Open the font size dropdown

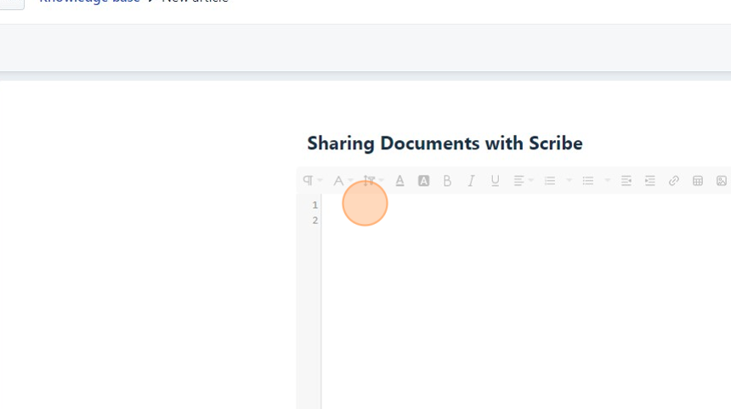pos(373,181)
